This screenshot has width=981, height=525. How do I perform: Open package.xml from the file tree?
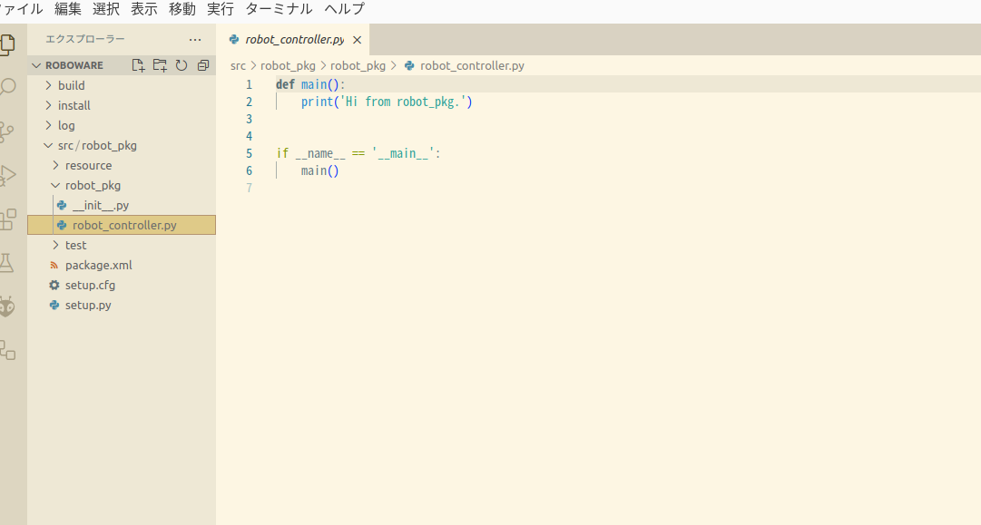click(98, 265)
